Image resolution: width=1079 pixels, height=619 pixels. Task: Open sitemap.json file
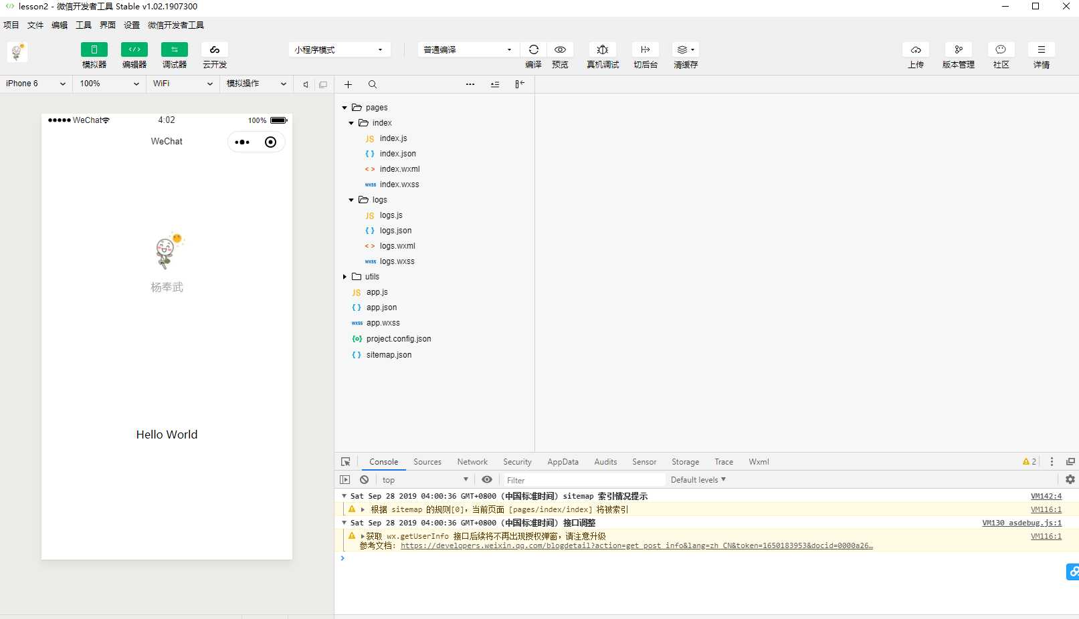(389, 355)
